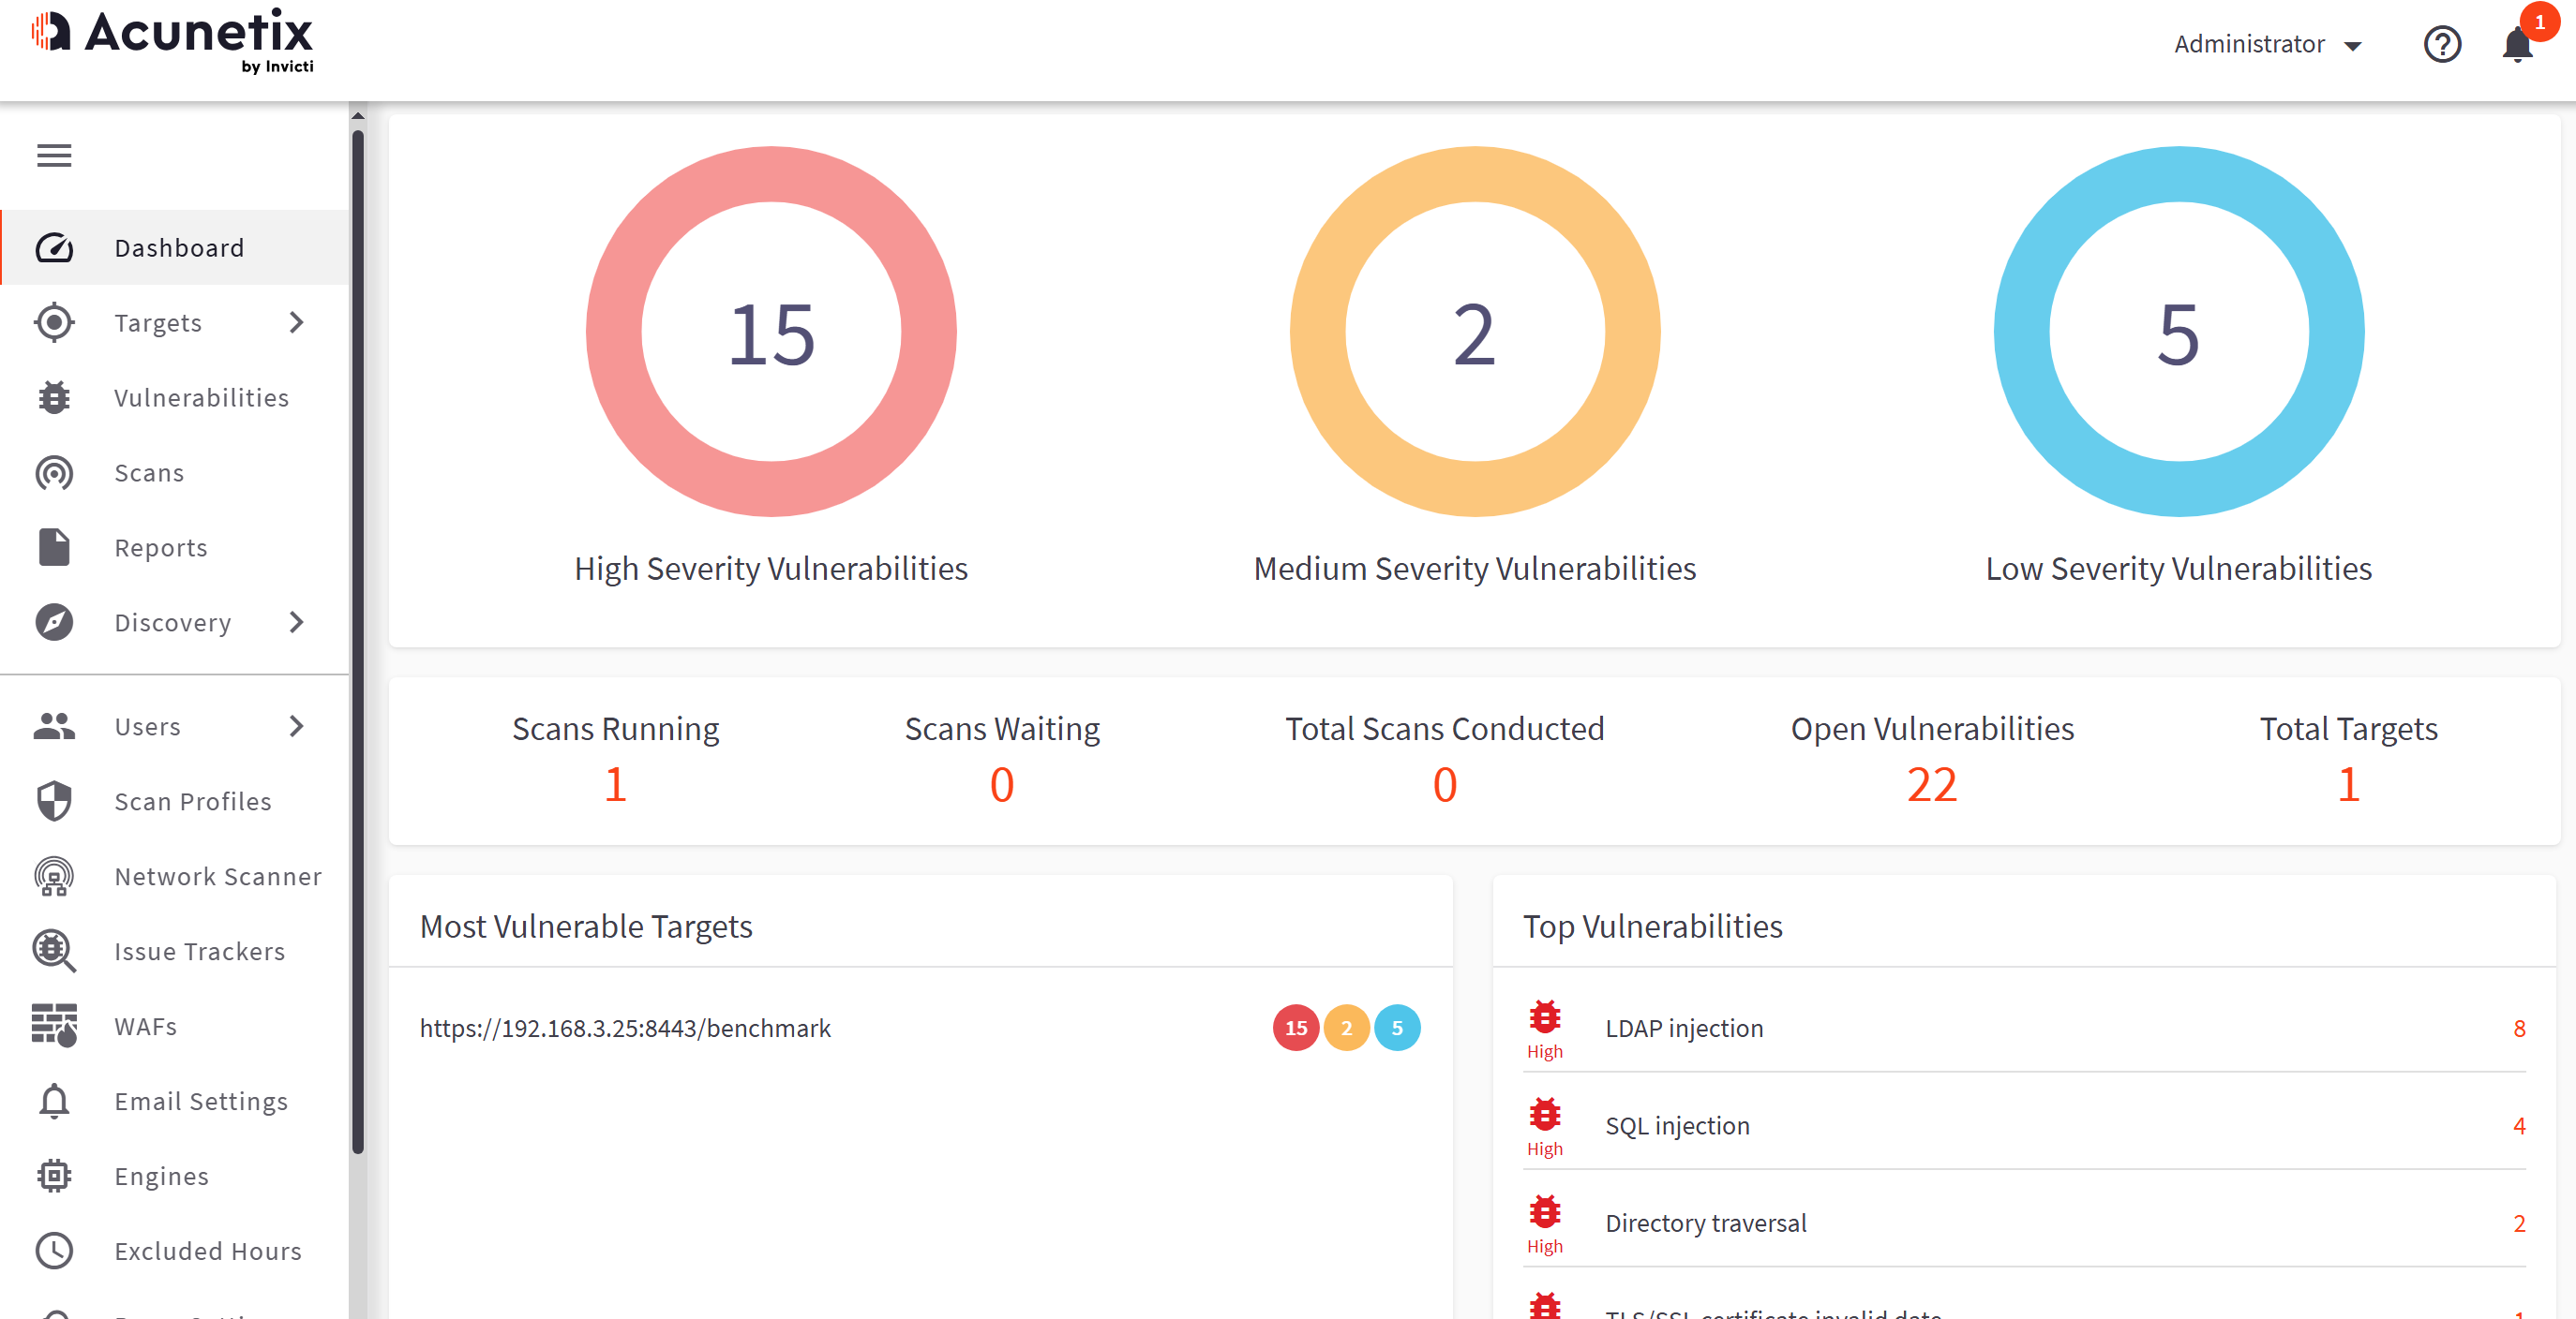Click the hamburger menu icon
The width and height of the screenshot is (2576, 1319).
tap(54, 155)
